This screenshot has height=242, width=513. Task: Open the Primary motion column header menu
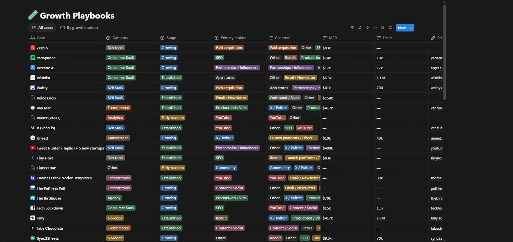[239, 38]
